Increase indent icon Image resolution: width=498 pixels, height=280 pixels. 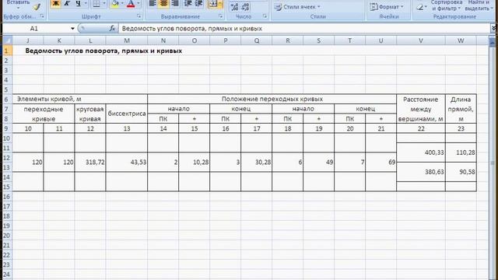tap(199, 3)
